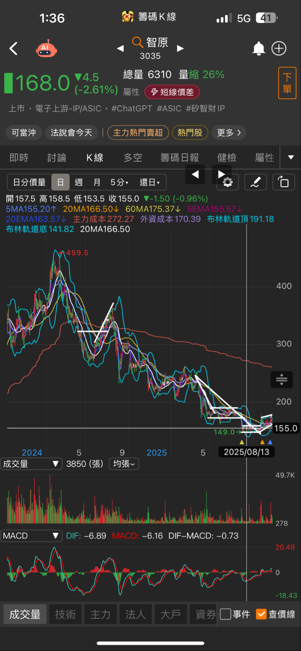Switch to the 健檢 tab
The height and width of the screenshot is (651, 301).
point(227,158)
